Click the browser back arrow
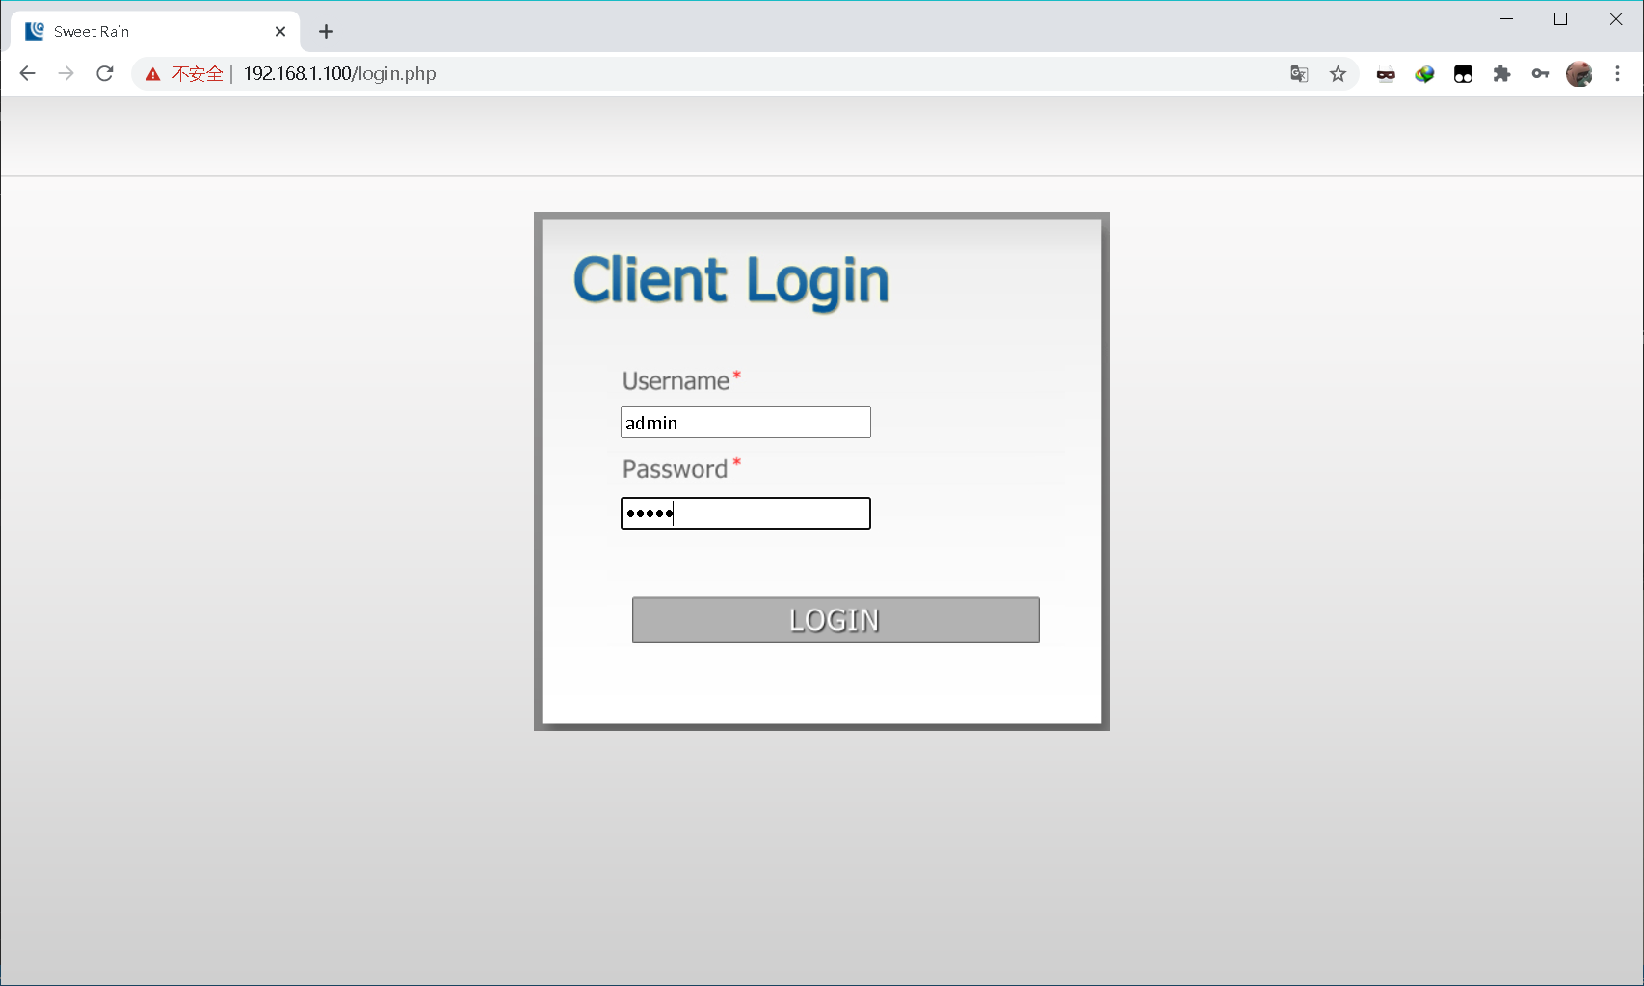Image resolution: width=1644 pixels, height=986 pixels. point(27,73)
